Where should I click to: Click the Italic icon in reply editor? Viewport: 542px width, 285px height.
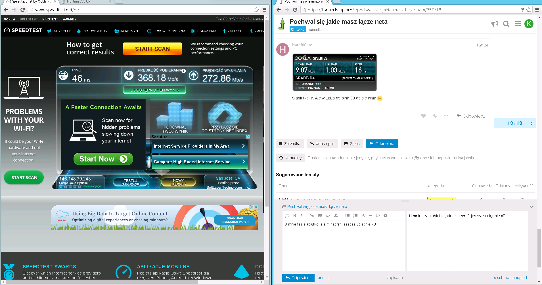(x=301, y=216)
